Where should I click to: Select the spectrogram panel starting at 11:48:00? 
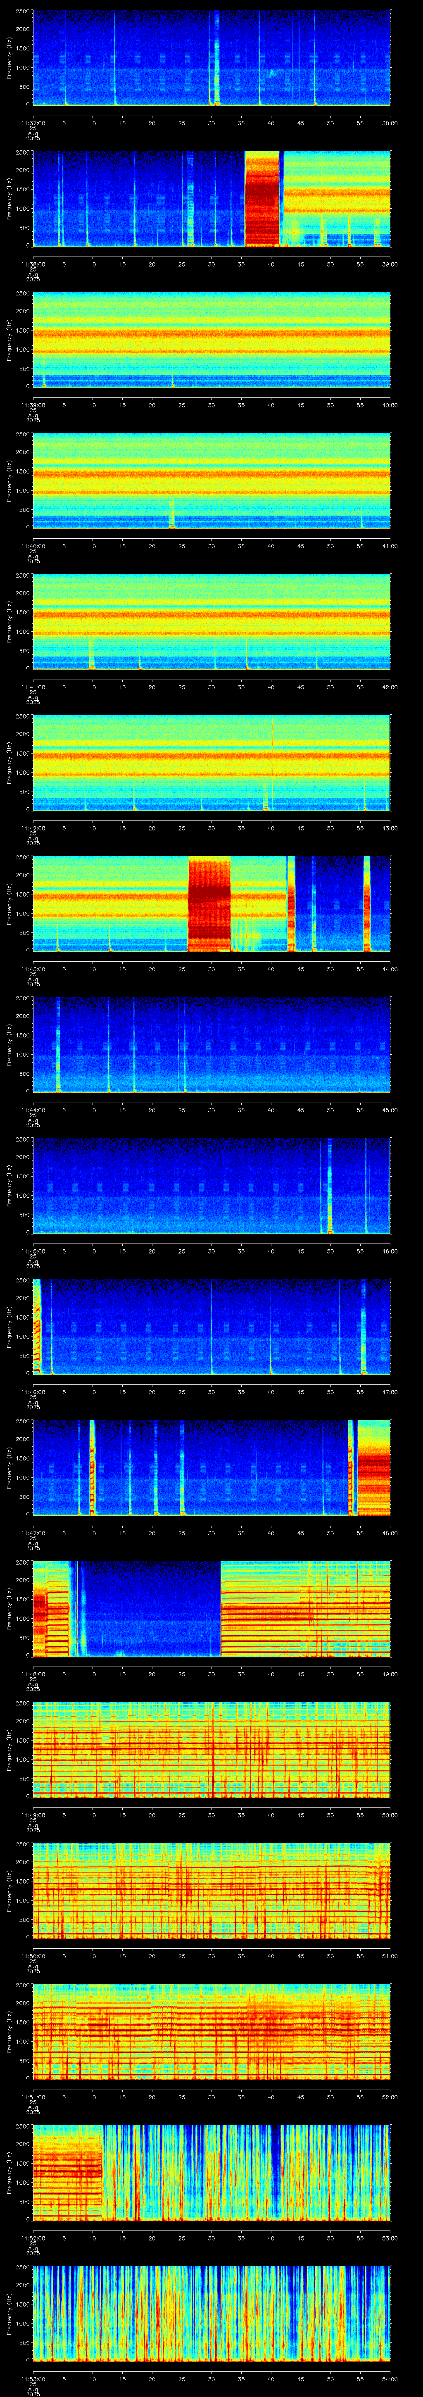[211, 1608]
